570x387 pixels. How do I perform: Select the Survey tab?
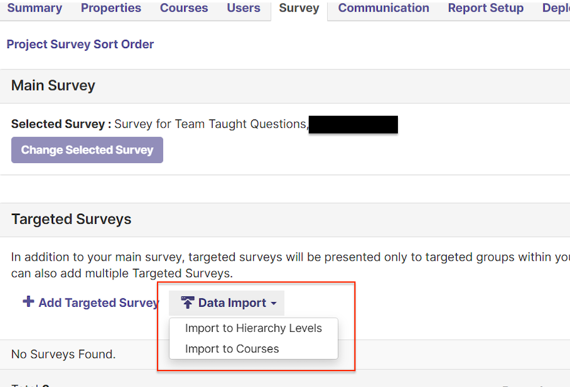(x=299, y=9)
